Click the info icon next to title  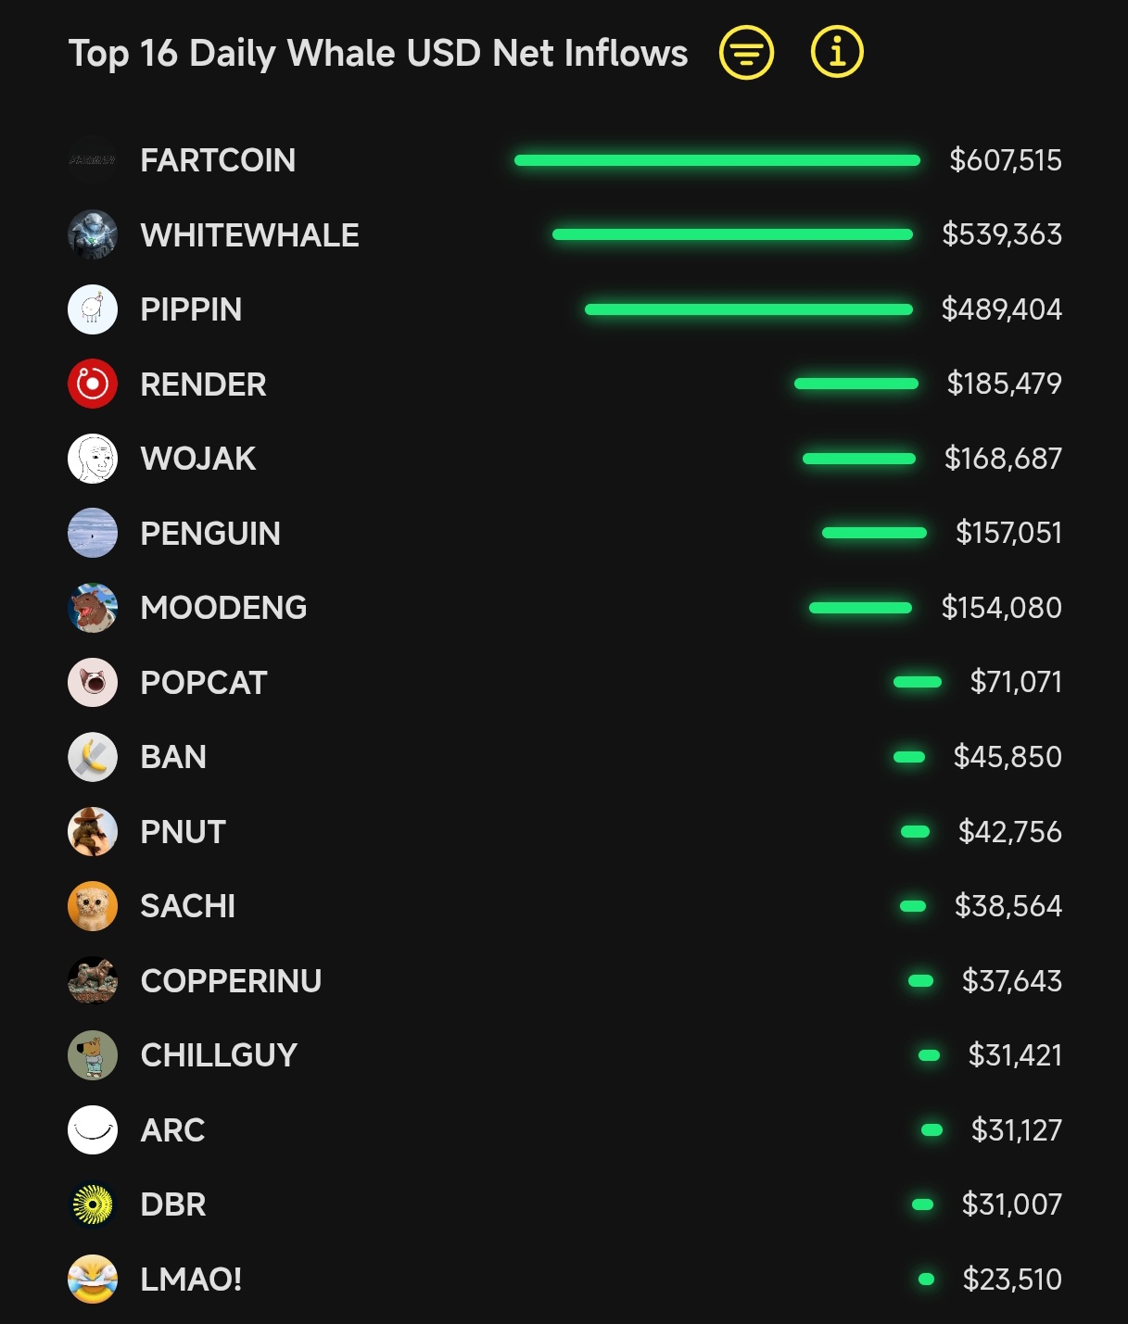coord(837,52)
